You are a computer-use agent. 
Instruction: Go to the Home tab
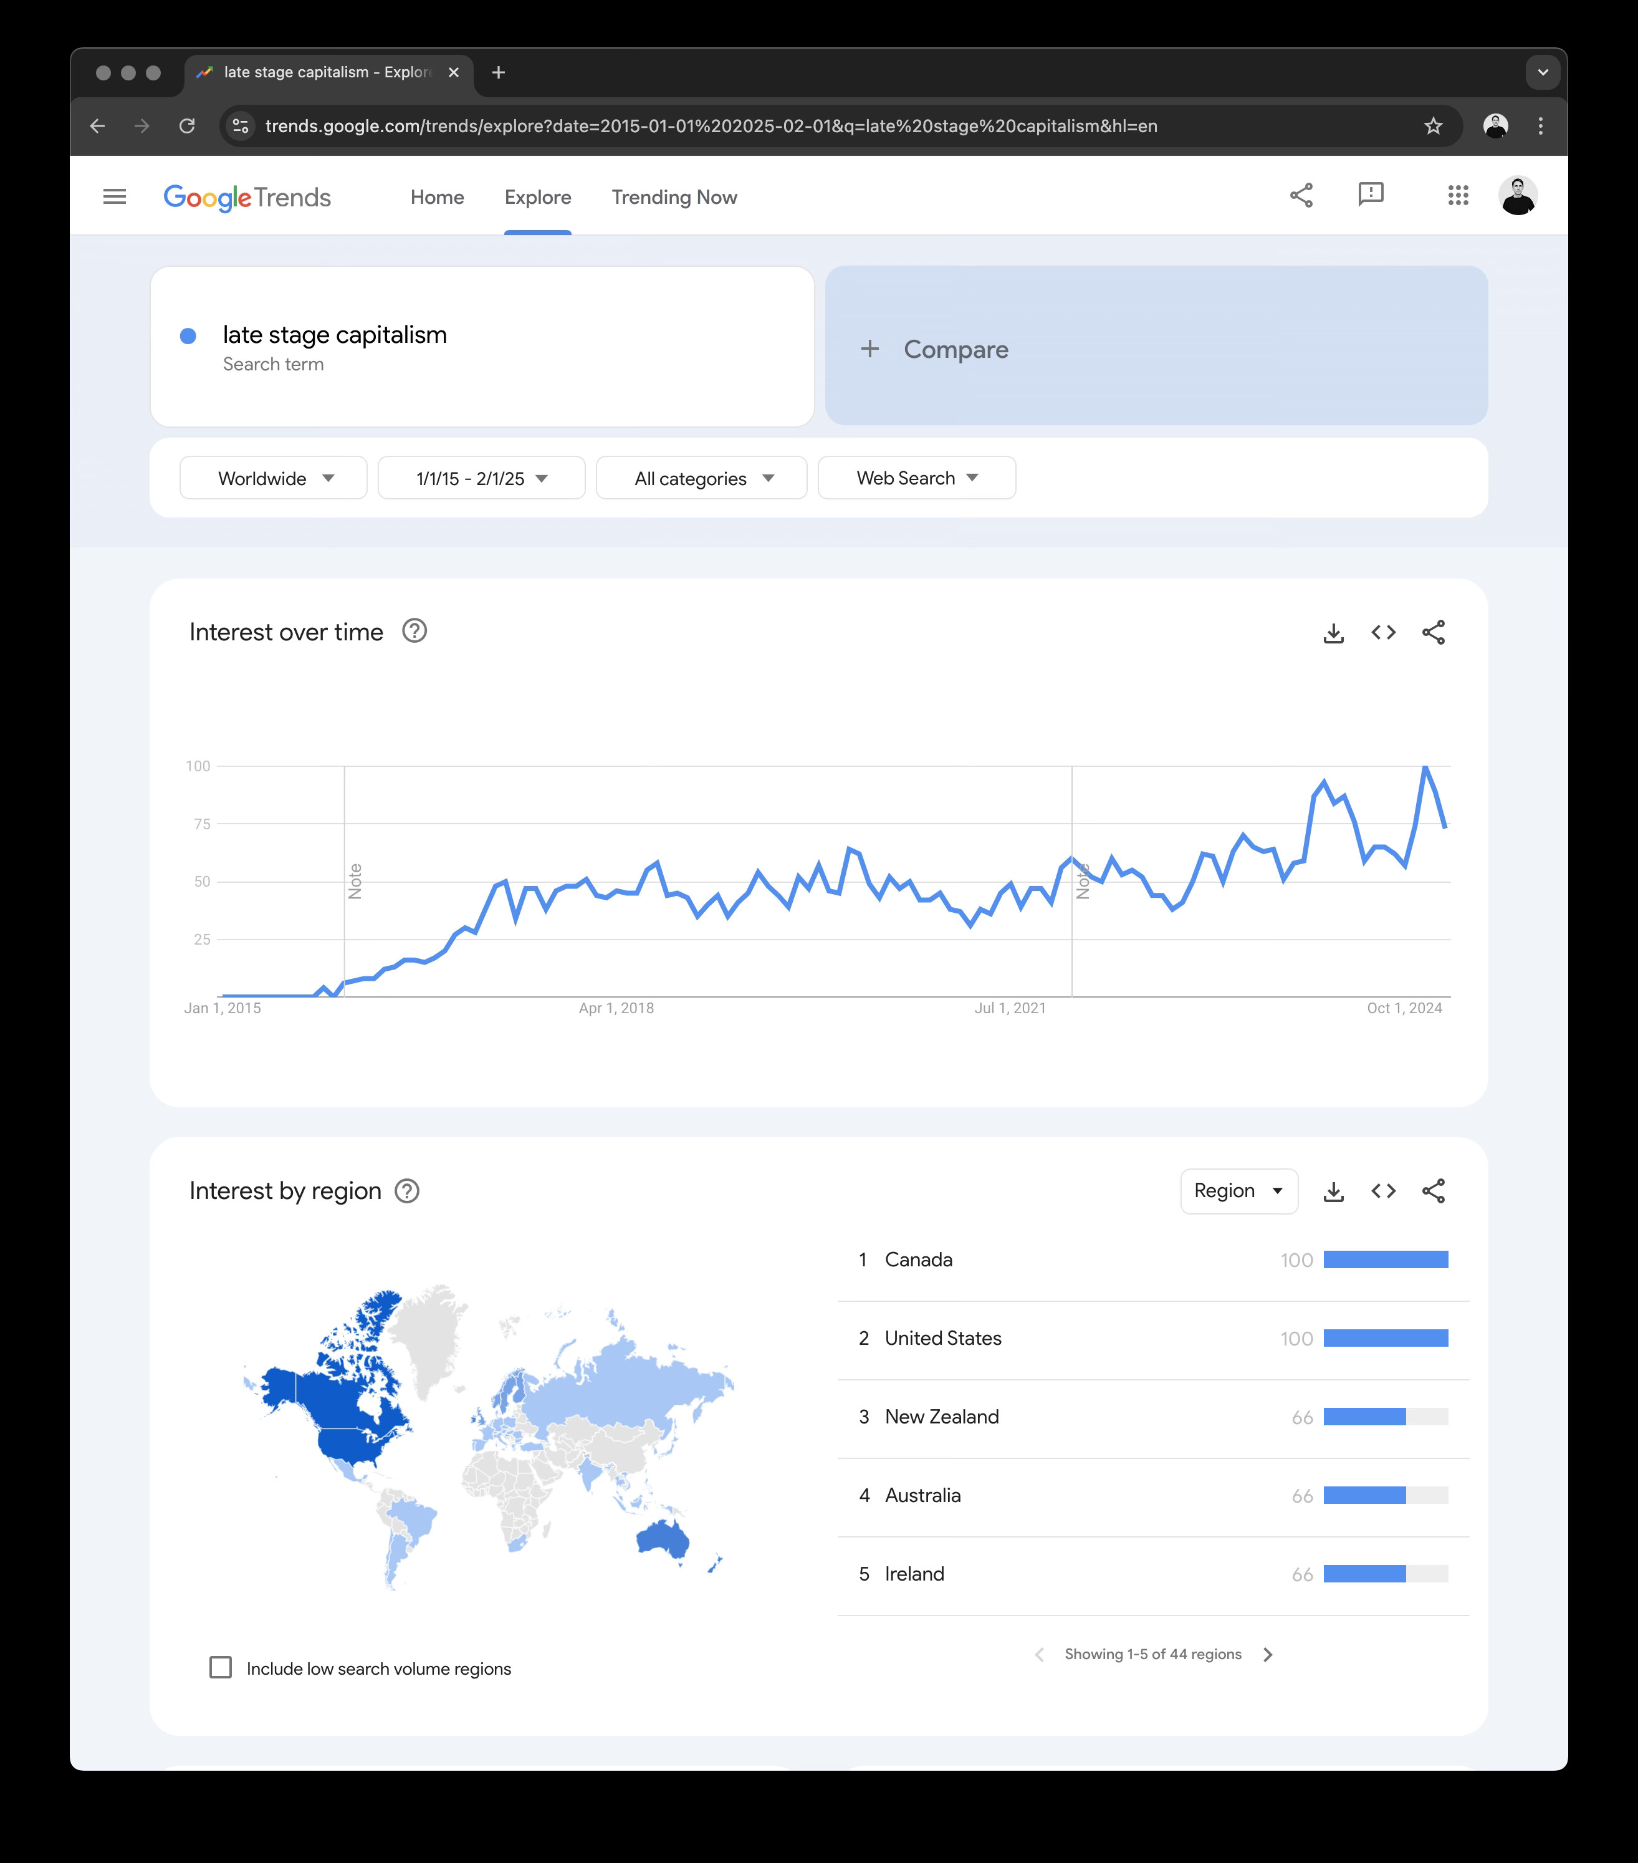coord(438,198)
